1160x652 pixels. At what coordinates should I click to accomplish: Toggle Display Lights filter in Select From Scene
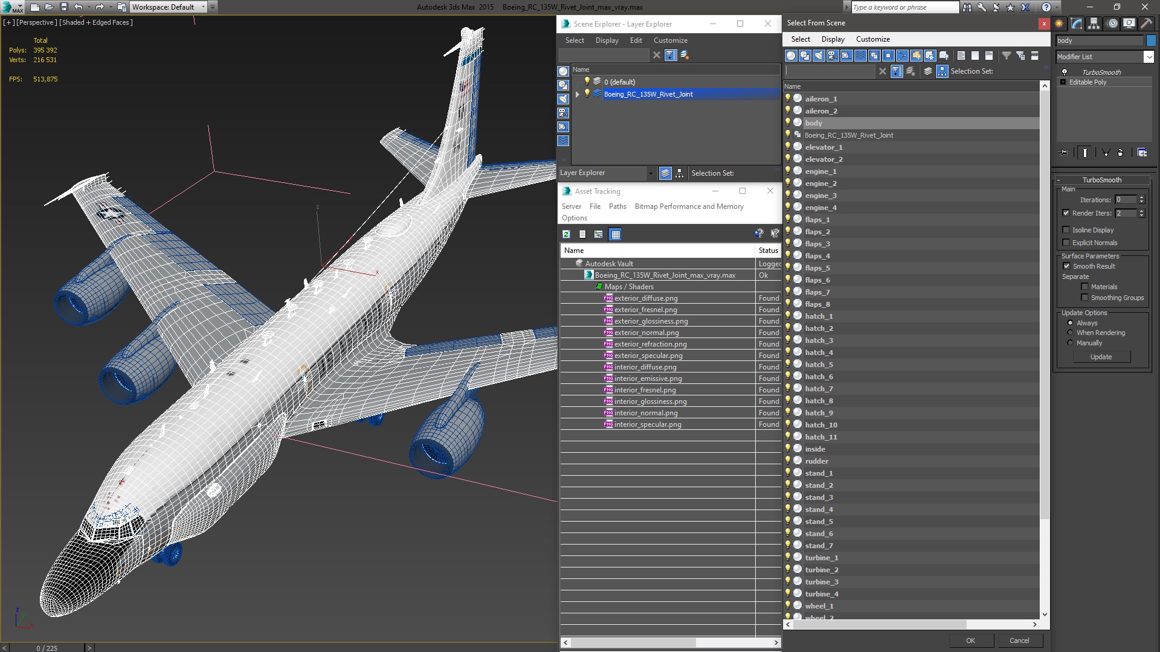(x=819, y=56)
